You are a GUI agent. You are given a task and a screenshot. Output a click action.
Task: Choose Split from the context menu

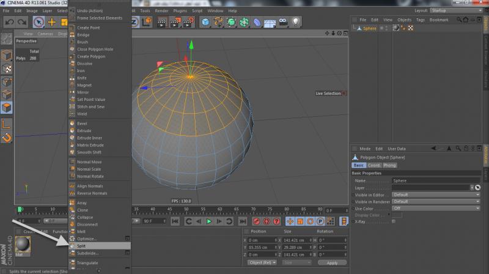point(82,245)
